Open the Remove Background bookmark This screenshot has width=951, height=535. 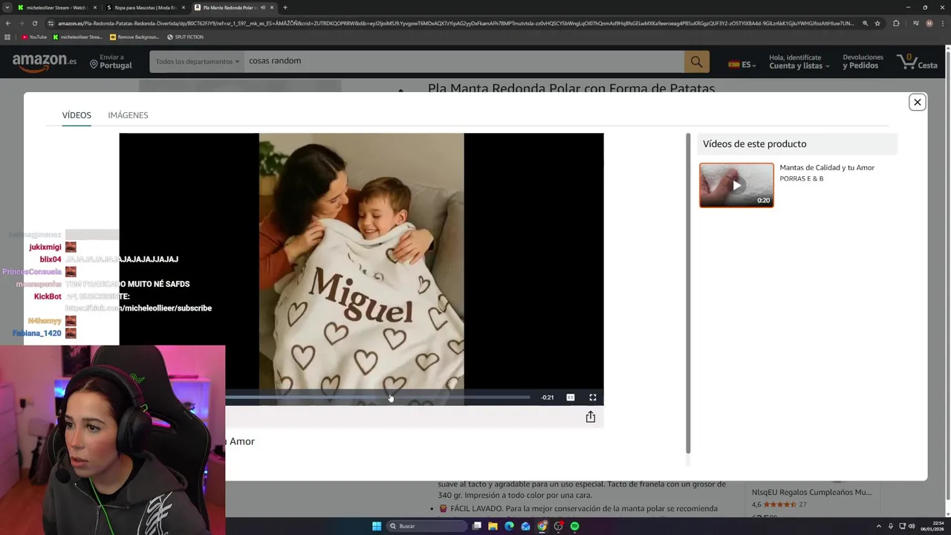point(134,36)
